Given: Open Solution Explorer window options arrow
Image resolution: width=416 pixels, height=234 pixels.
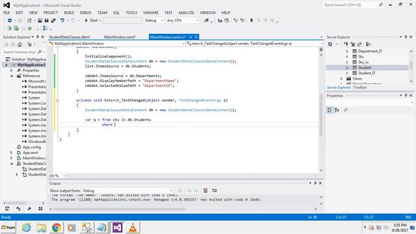Looking at the screenshot, I should [x=32, y=37].
